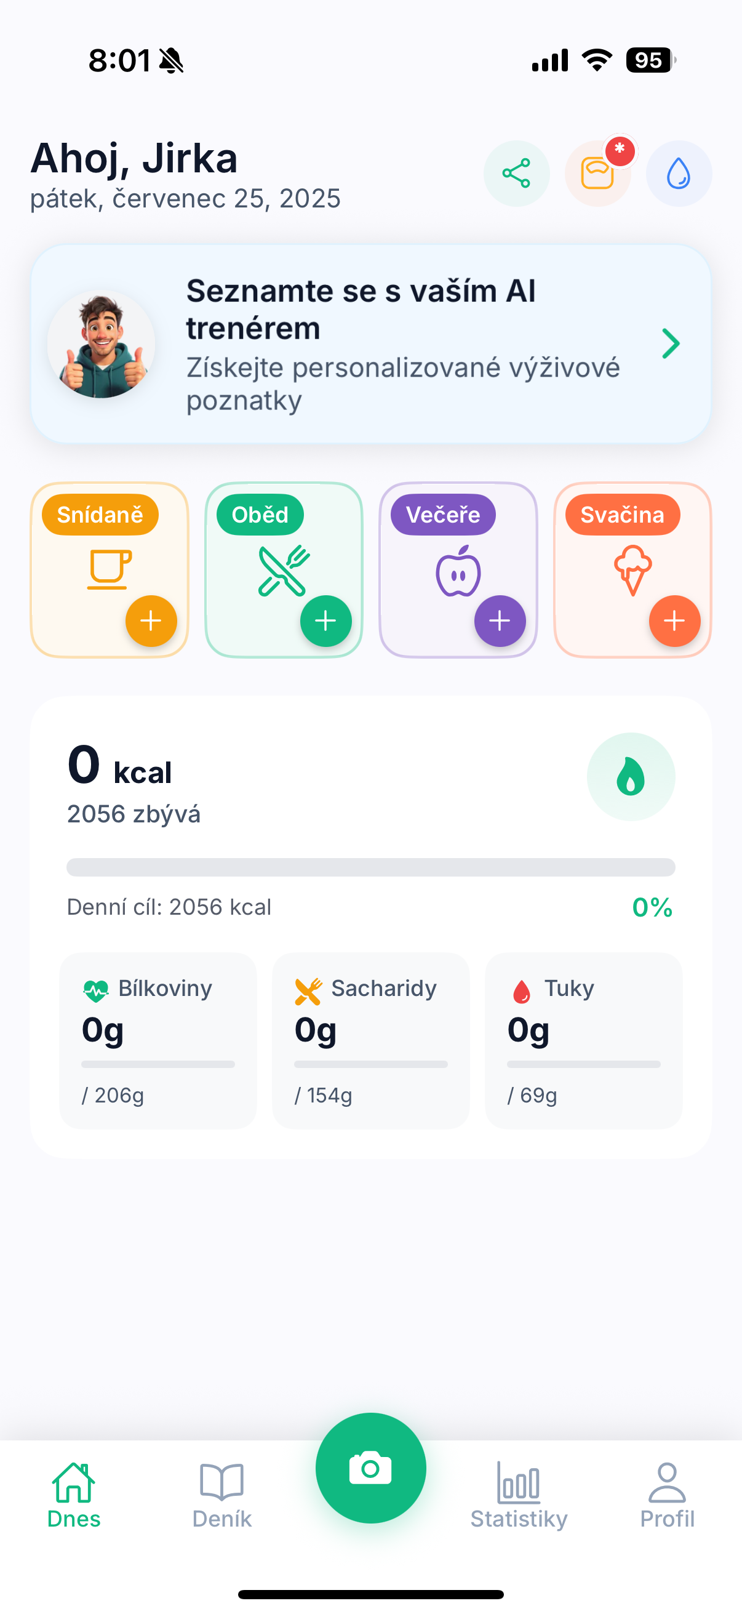Add food to Večeře with plus
Viewport: 742px width, 1614px height.
(x=500, y=621)
